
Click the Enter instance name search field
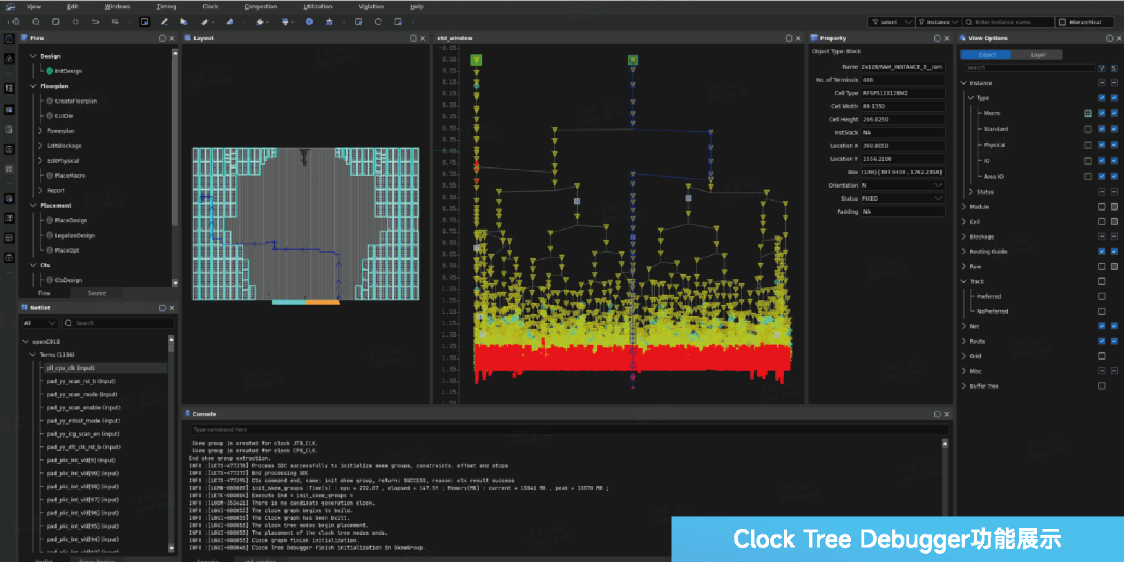tap(1009, 22)
